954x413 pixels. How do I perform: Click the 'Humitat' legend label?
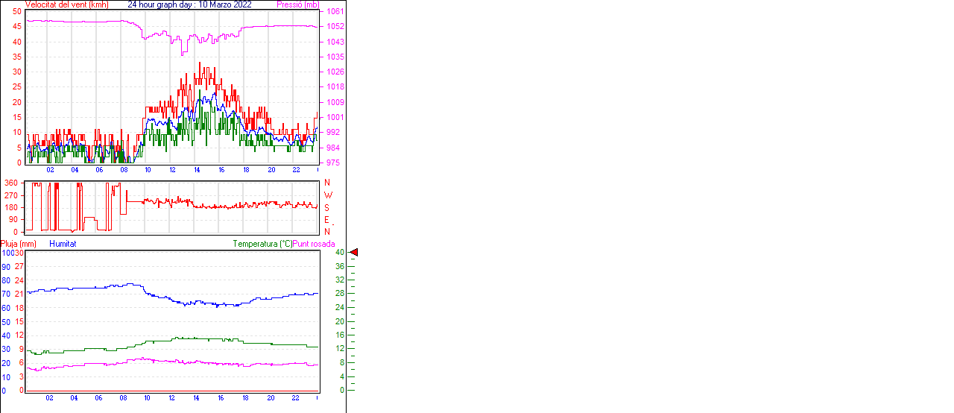63,244
